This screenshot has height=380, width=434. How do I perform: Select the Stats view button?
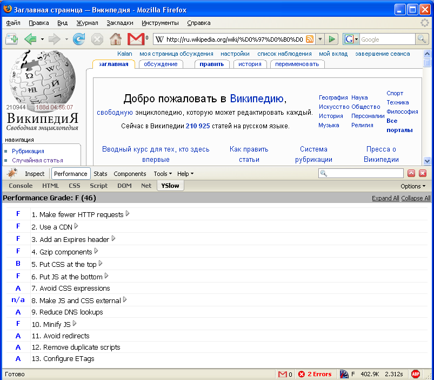point(100,174)
